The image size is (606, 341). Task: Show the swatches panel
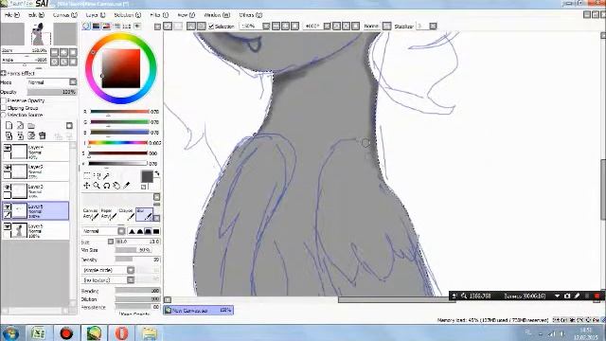pos(126,26)
